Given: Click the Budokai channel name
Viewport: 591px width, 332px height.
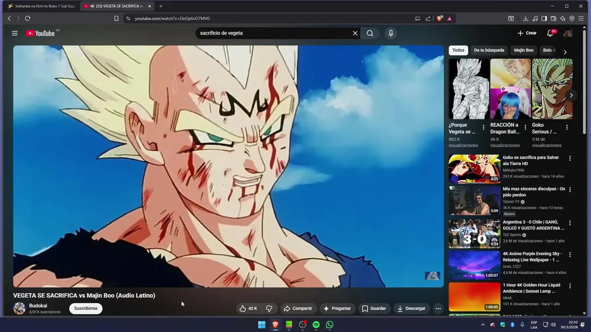Looking at the screenshot, I should coord(38,306).
